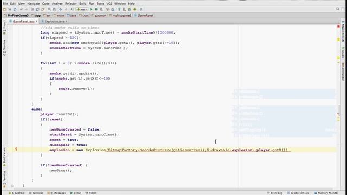Click the Copy toolbar icon

coord(37,9)
